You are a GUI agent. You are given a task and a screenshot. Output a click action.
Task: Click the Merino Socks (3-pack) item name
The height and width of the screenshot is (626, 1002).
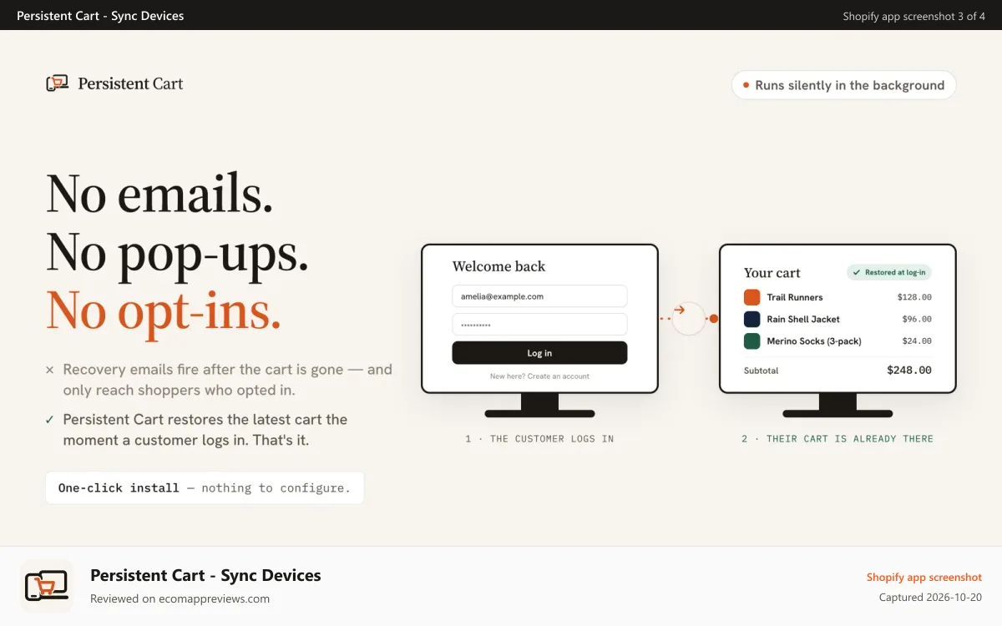pos(814,341)
